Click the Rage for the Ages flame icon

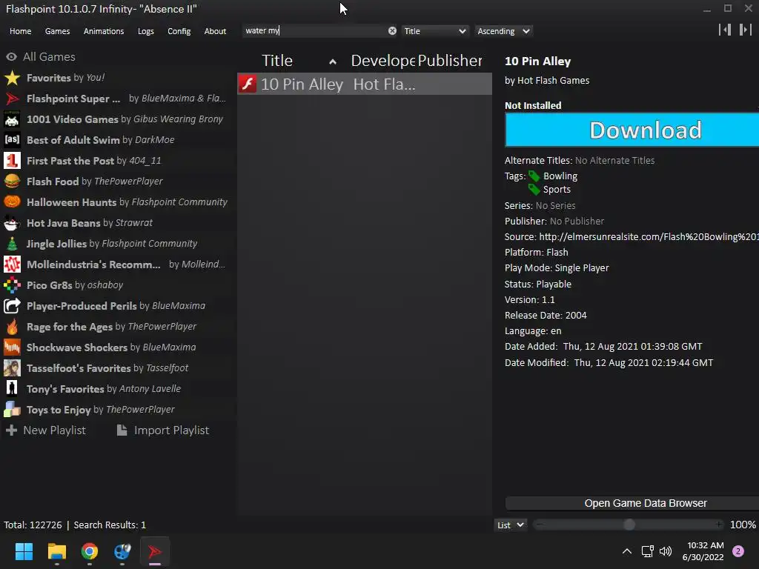12,327
